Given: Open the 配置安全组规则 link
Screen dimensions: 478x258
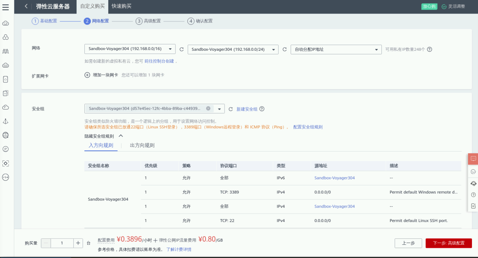Looking at the screenshot, I should click(x=308, y=127).
